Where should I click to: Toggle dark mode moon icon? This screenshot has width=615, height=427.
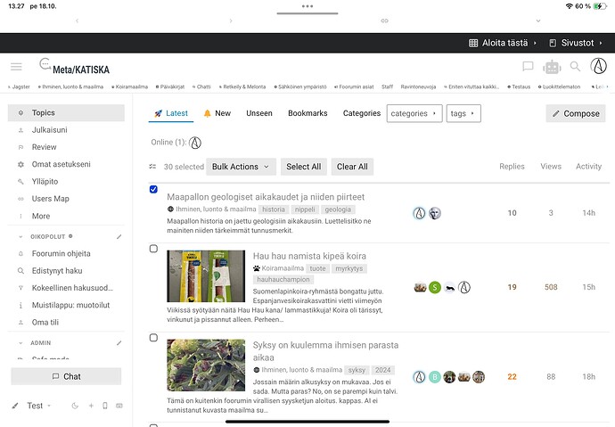[75, 406]
